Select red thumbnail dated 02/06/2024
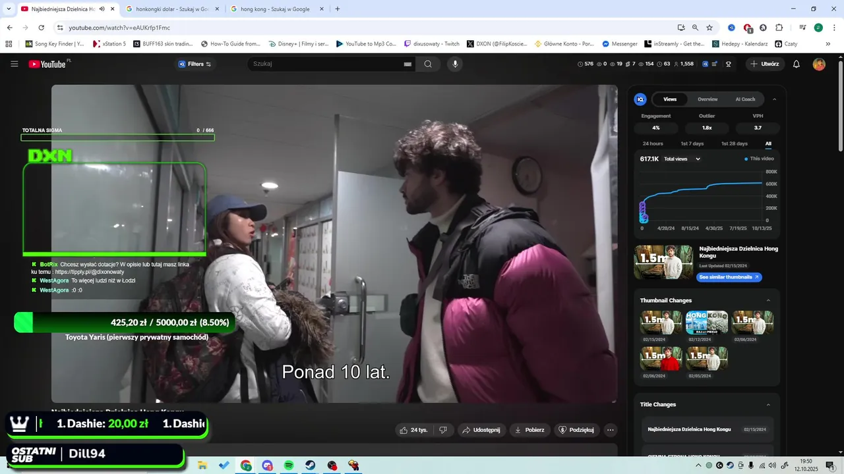Screen dimensions: 844x474 pyautogui.click(x=661, y=359)
